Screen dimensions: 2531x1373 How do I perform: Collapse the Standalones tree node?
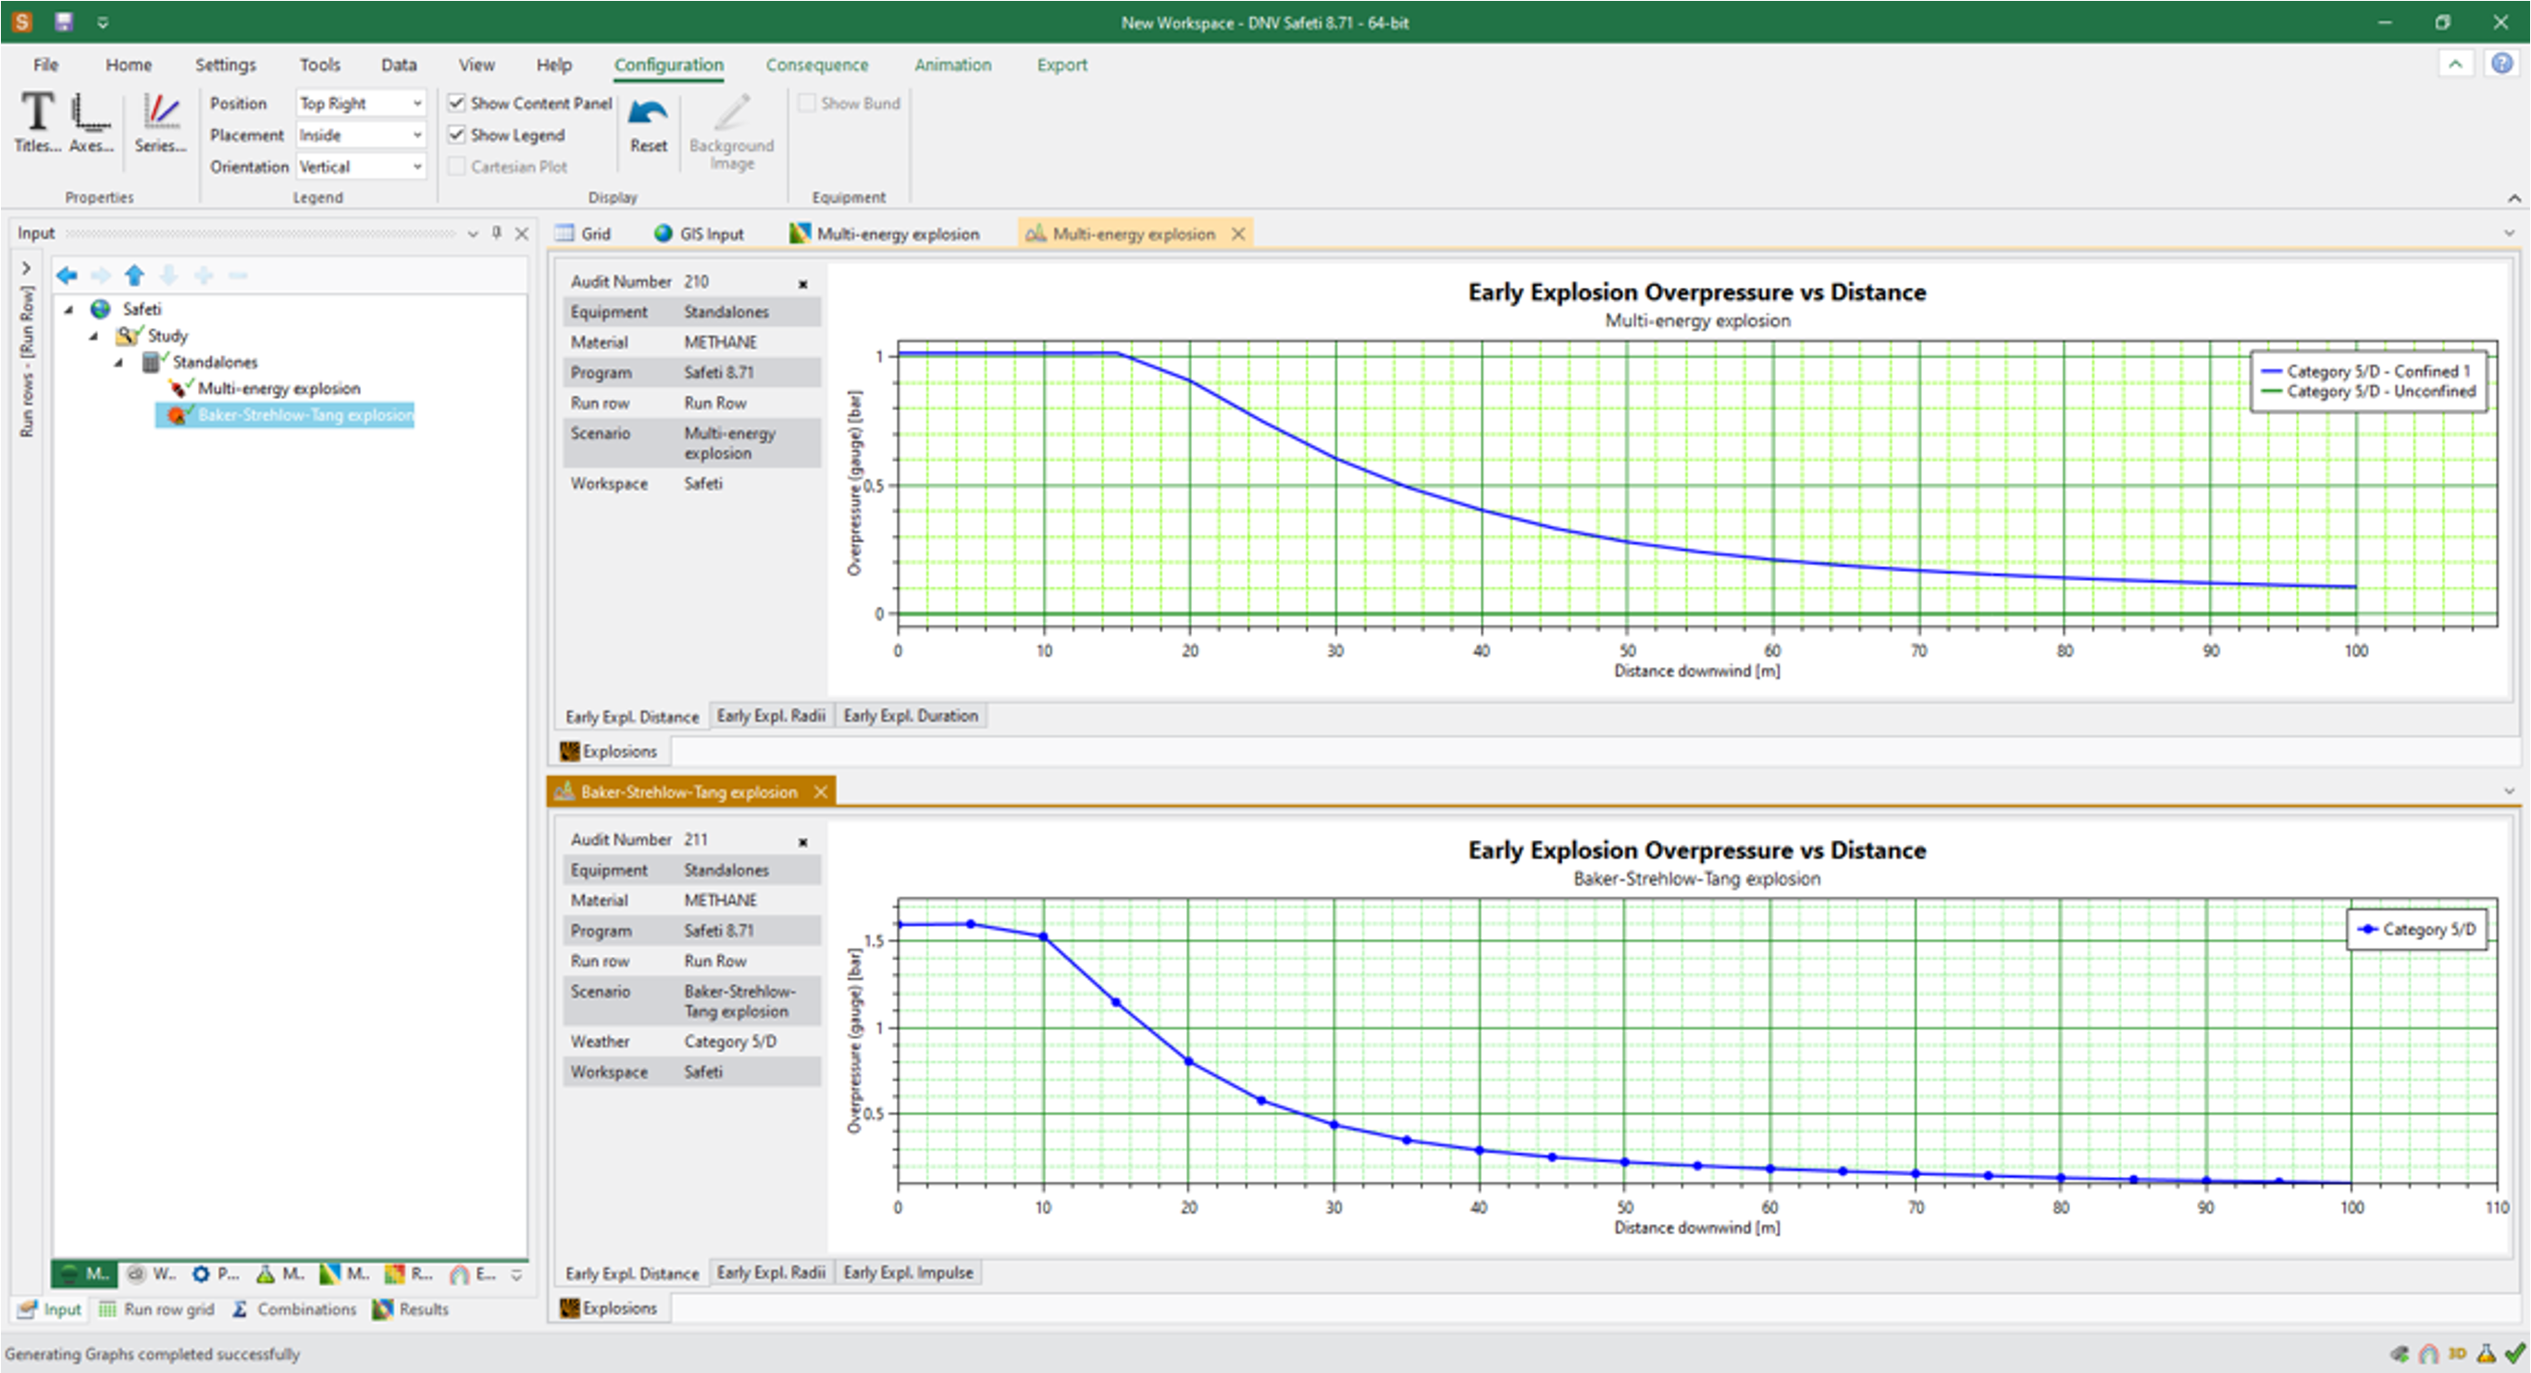(118, 363)
